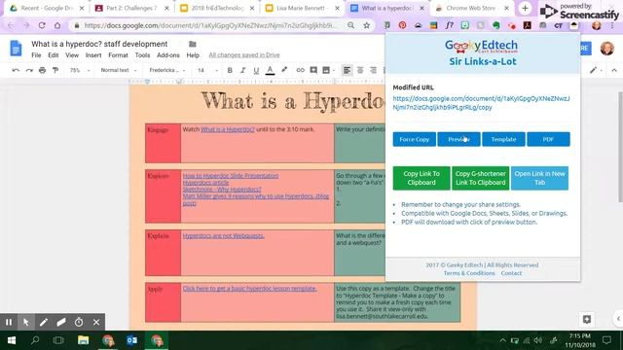The width and height of the screenshot is (623, 350).
Task: Open the Normal text style dropdown
Action: click(119, 70)
